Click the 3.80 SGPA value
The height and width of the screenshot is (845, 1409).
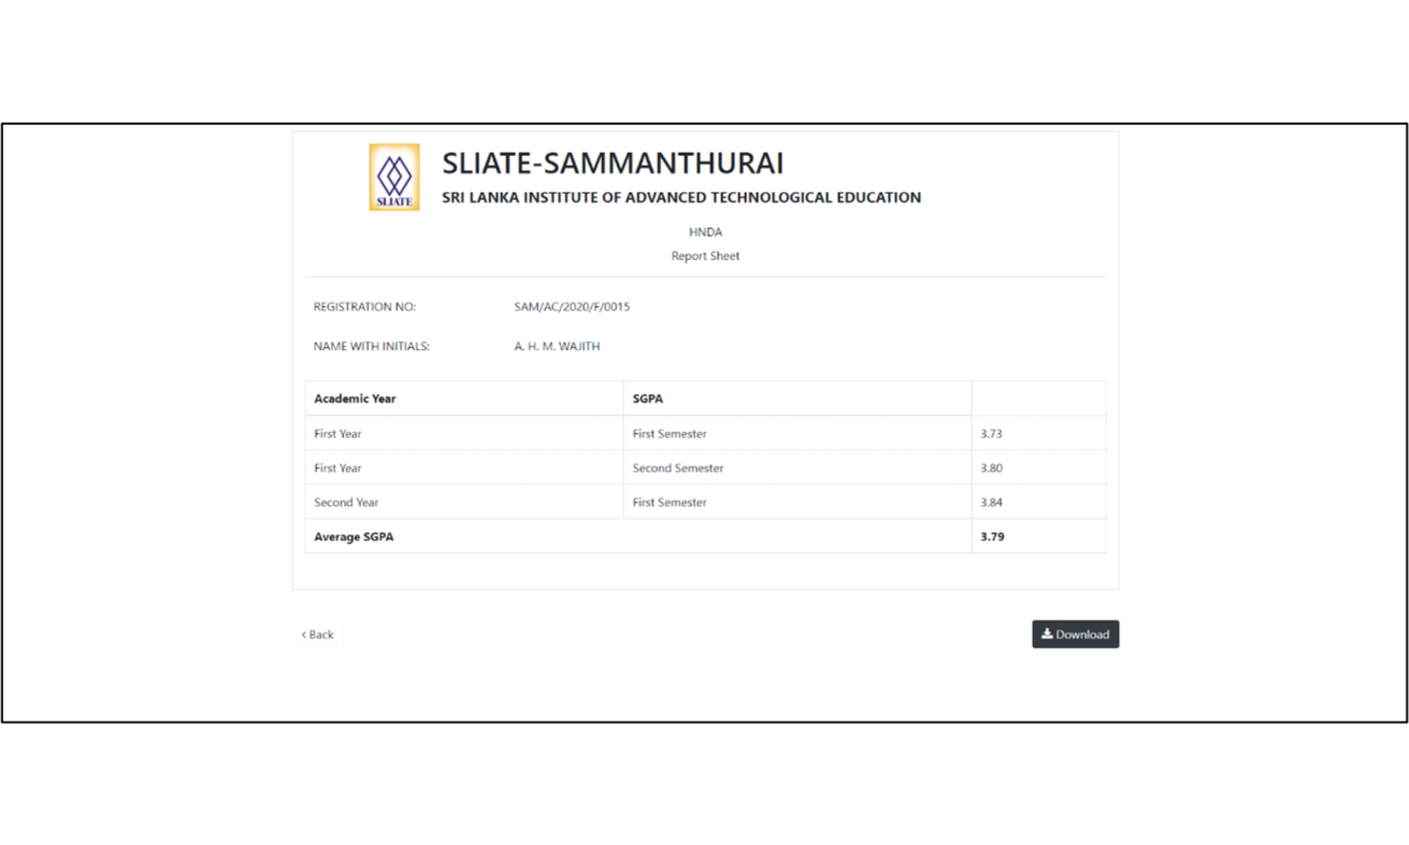click(990, 468)
